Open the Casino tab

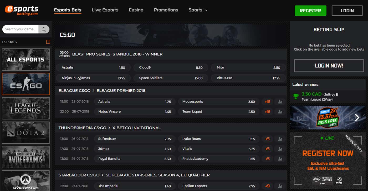click(x=136, y=10)
